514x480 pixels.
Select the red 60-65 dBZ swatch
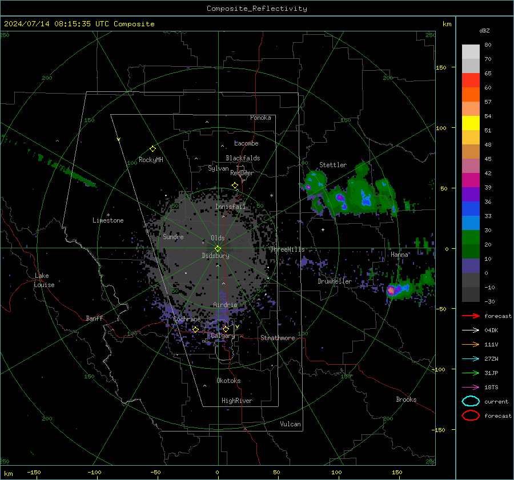471,80
